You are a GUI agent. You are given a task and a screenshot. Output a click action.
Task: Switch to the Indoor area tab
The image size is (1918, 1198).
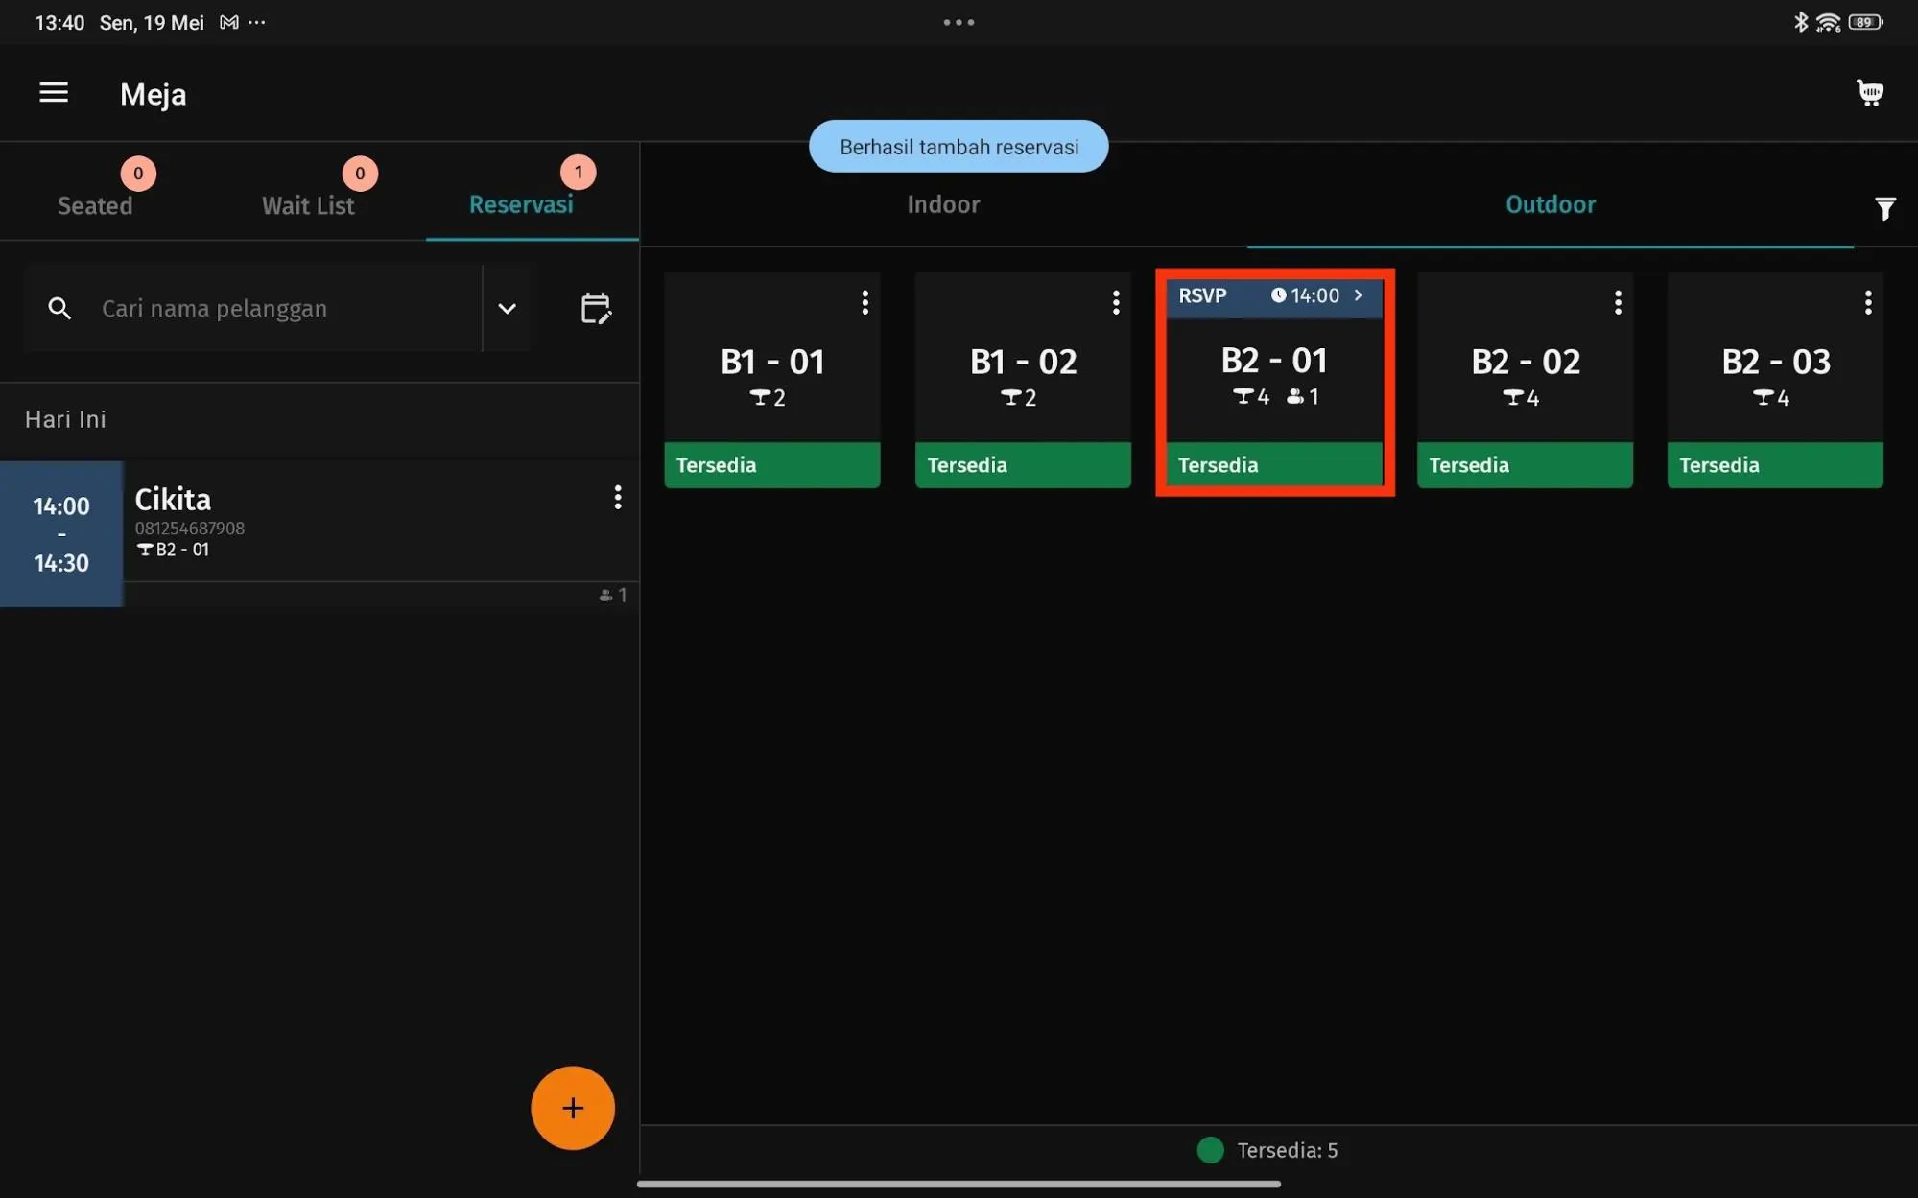pos(943,204)
